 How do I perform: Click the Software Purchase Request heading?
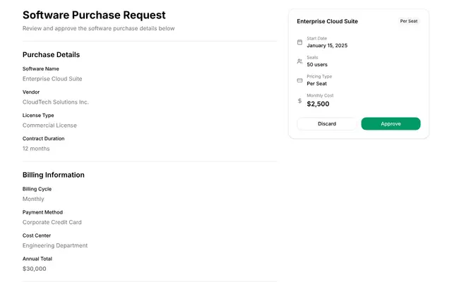[94, 15]
